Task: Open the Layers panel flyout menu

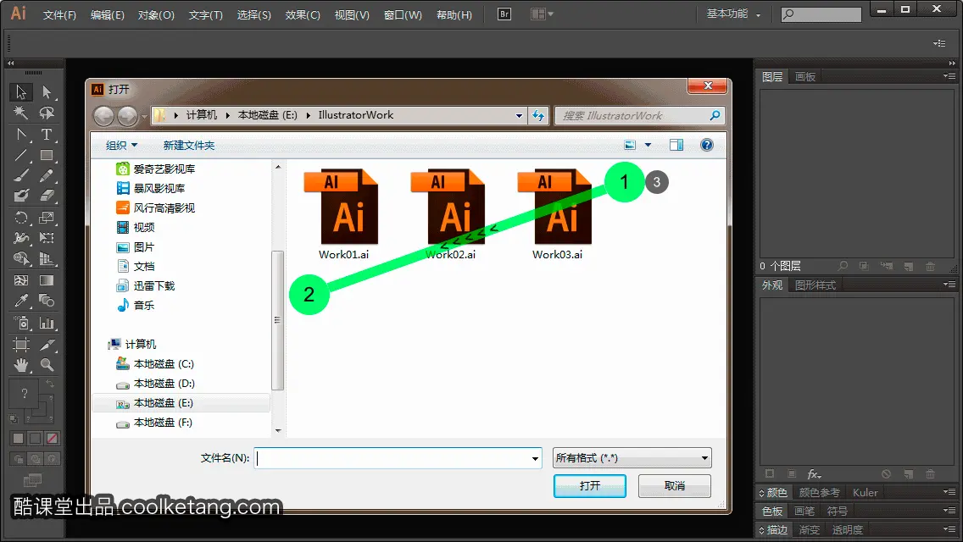Action: [x=949, y=76]
